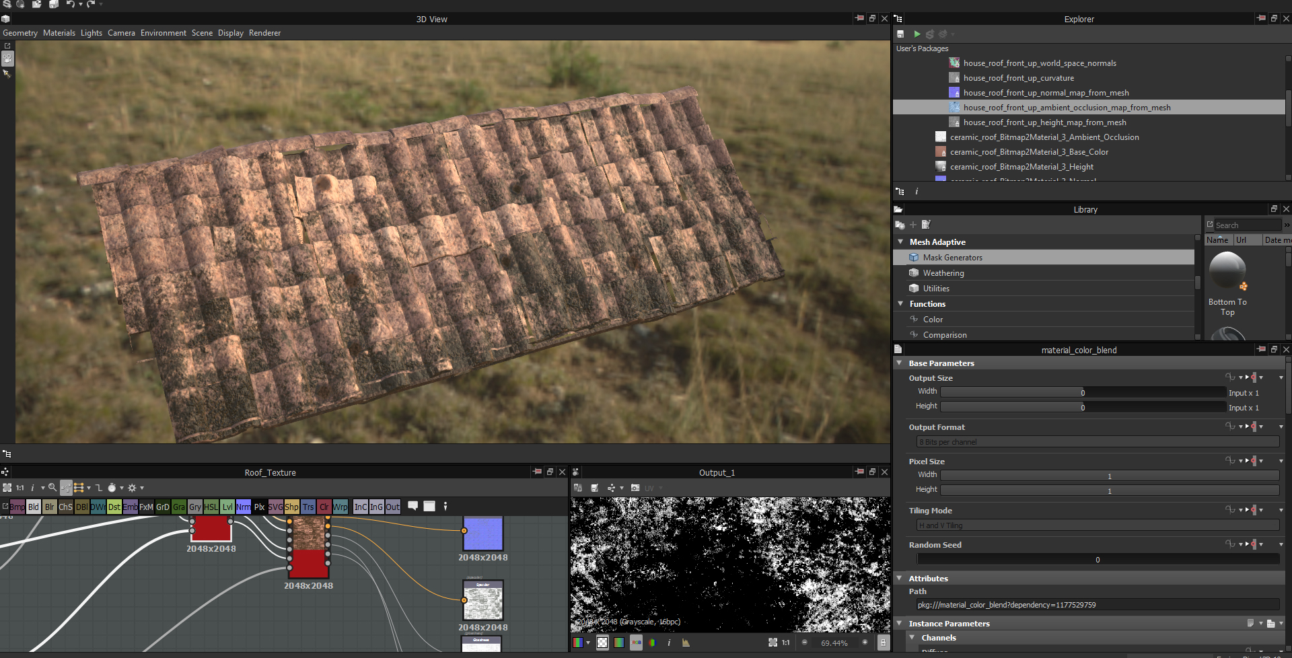Toggle the transparency checkerboard in 2D view
Viewport: 1292px width, 658px height.
click(x=602, y=643)
